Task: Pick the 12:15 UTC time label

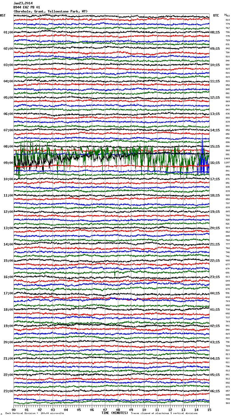Action: [x=215, y=98]
